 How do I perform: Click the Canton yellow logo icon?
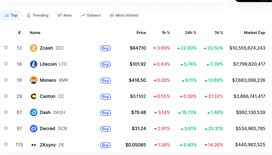coord(34,96)
